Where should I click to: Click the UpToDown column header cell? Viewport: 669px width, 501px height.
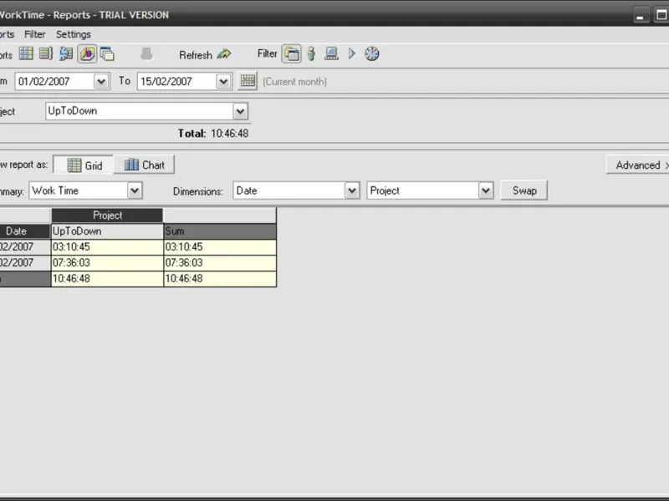pyautogui.click(x=107, y=231)
